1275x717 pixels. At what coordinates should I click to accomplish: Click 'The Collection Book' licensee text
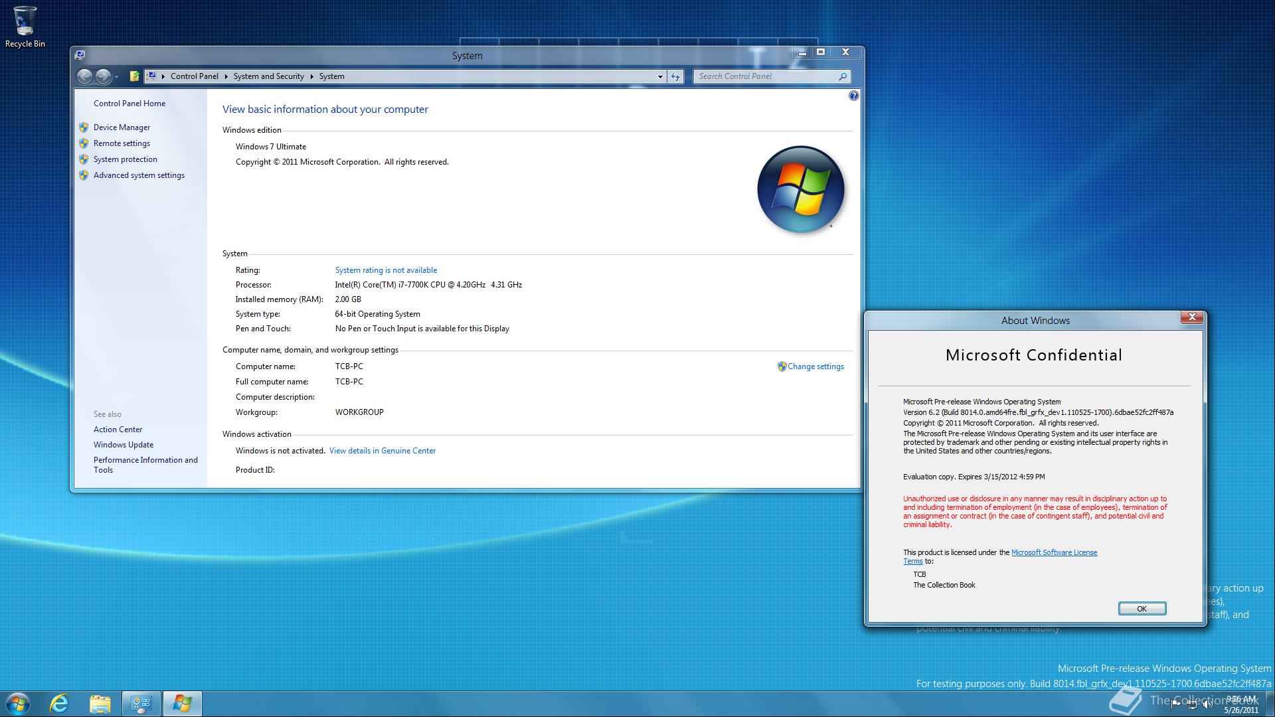tap(944, 585)
